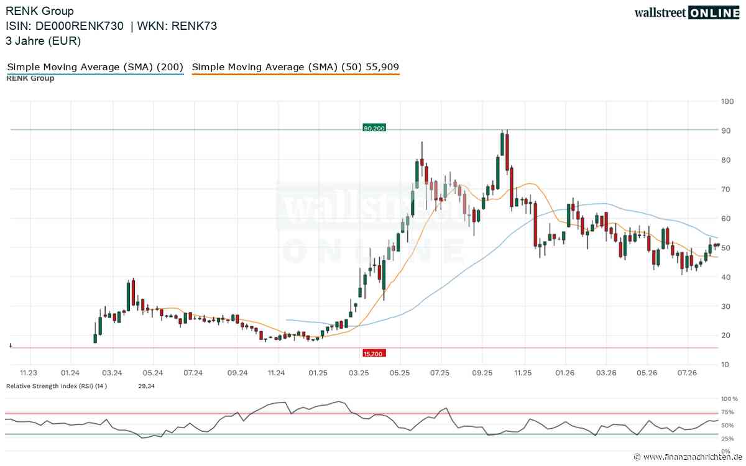Click the 20 price axis label
This screenshot has height=466, width=746.
click(726, 336)
